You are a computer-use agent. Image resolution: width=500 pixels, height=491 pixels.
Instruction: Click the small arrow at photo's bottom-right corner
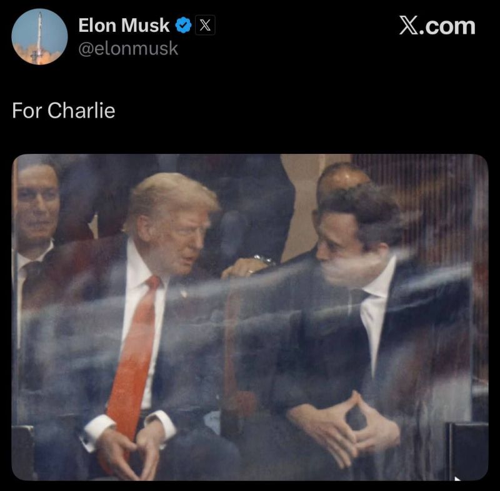tap(457, 478)
